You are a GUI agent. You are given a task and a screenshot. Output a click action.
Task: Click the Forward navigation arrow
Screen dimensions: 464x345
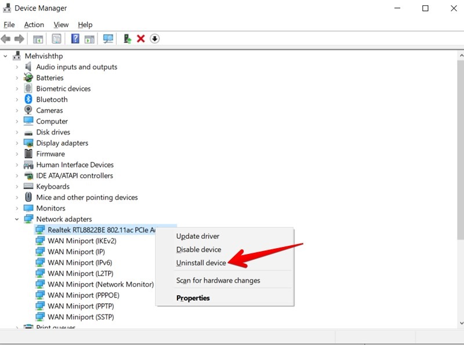click(x=20, y=38)
